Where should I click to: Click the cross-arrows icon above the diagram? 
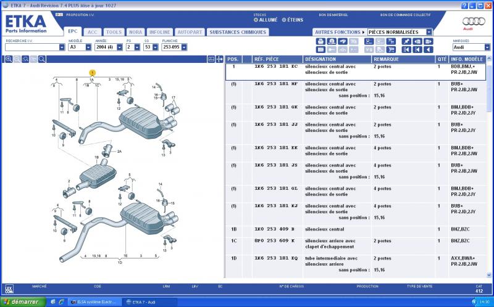click(220, 59)
